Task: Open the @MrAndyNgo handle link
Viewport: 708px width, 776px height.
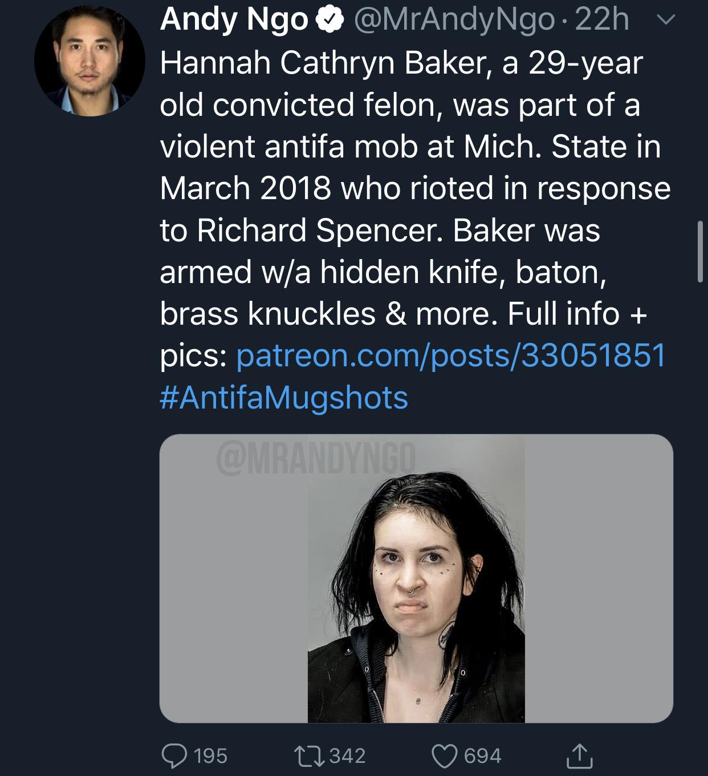Action: [x=454, y=21]
